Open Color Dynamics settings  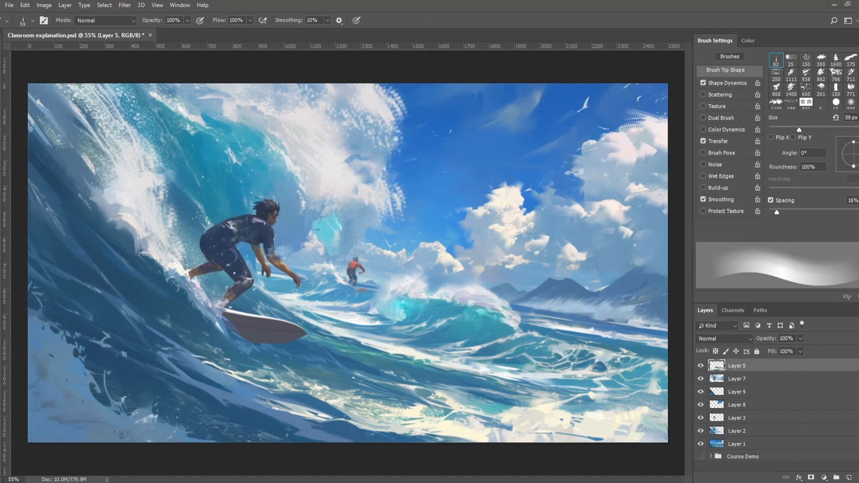[x=727, y=130]
